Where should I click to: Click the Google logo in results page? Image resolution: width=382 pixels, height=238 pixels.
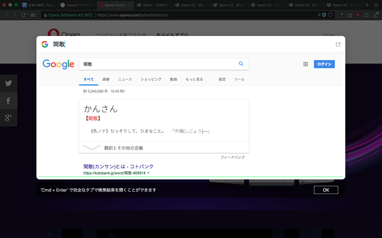coord(58,64)
